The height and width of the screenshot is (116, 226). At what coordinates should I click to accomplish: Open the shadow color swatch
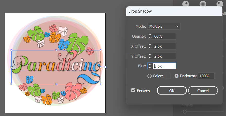(167, 76)
